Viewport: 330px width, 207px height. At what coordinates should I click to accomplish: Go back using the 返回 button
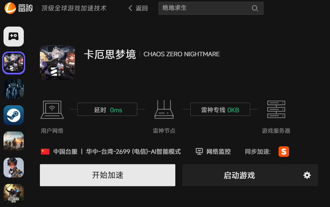[x=138, y=8]
